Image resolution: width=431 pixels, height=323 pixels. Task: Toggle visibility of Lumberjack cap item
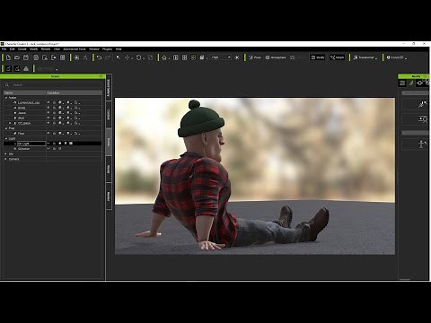pos(48,102)
